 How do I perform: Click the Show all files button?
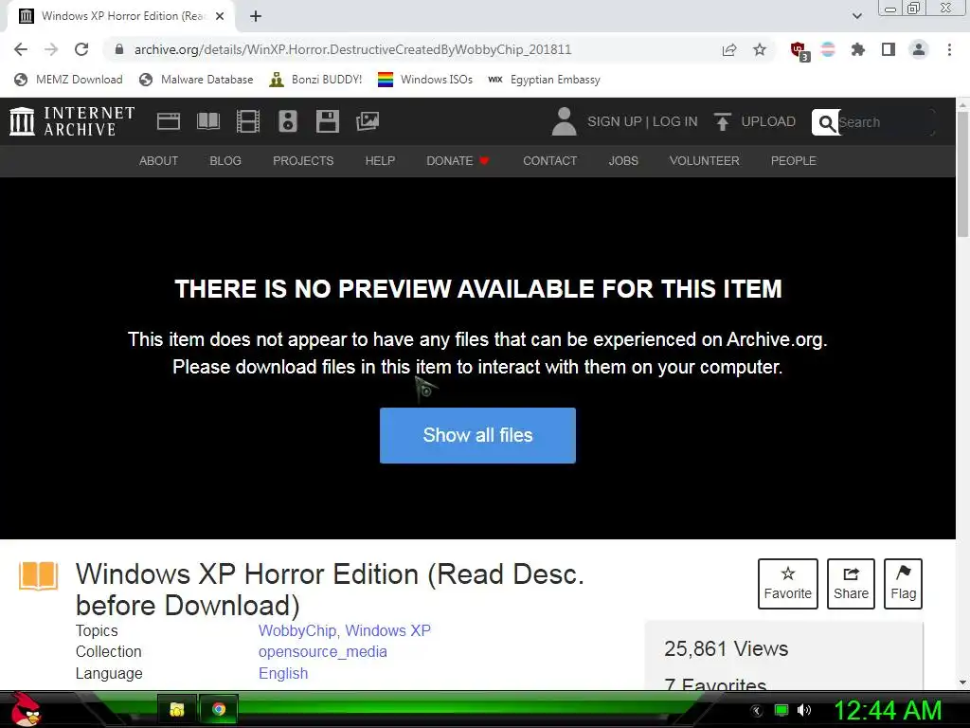point(477,435)
